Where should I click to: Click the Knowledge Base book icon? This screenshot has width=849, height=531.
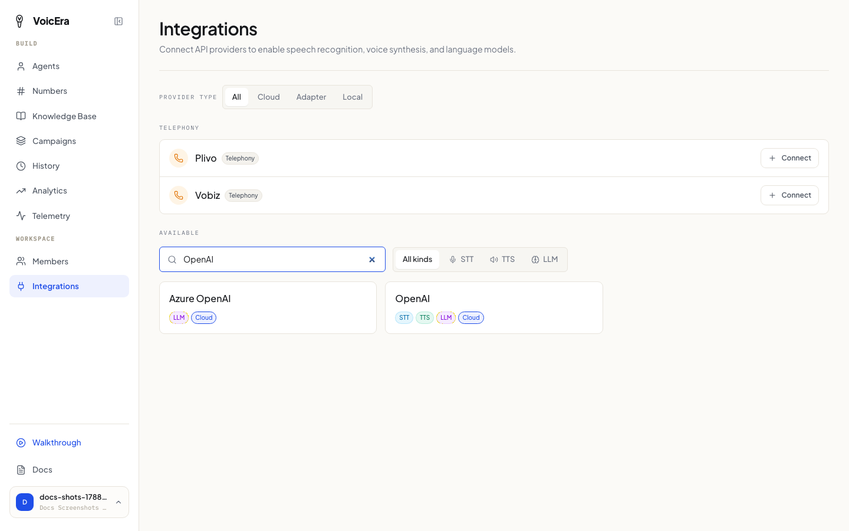[21, 116]
